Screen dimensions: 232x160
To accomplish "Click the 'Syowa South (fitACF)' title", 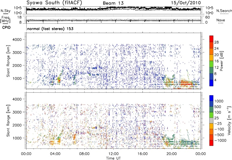I will click(54, 3).
